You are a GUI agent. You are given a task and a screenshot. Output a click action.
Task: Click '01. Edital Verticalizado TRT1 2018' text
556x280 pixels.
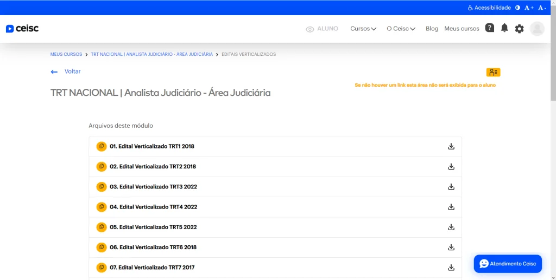click(x=152, y=146)
